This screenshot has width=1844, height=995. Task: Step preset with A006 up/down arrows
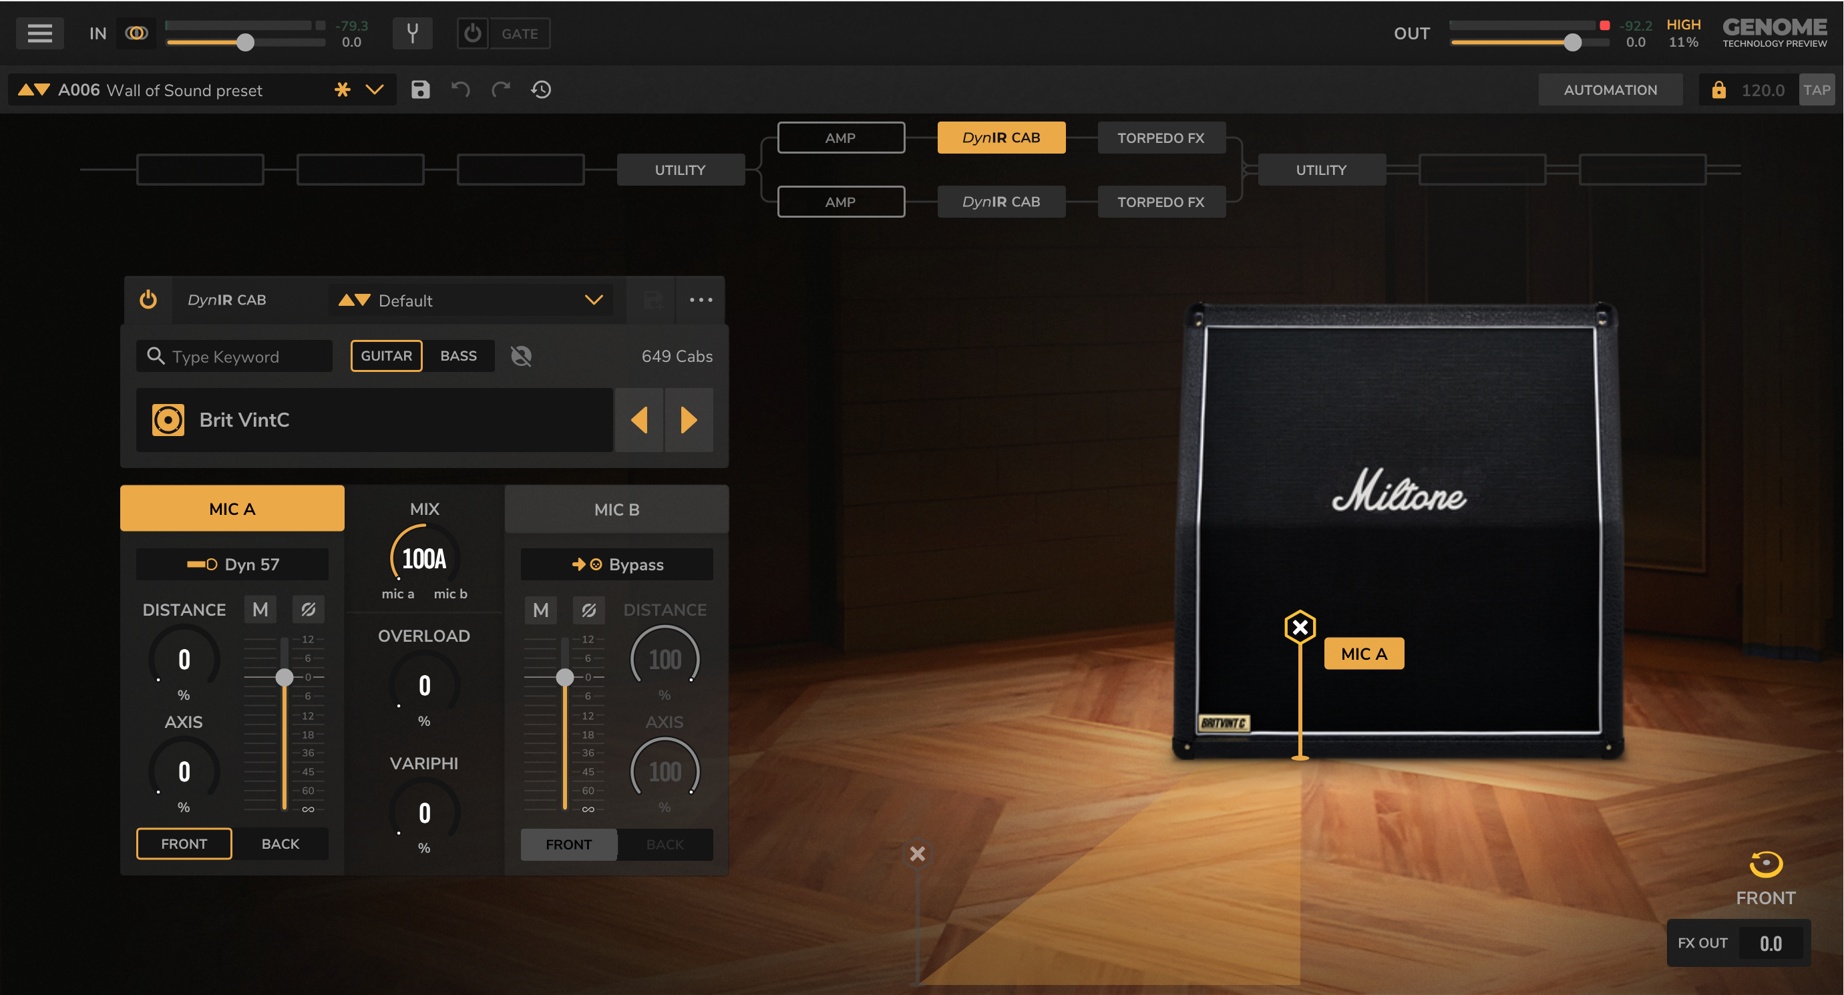tap(33, 89)
